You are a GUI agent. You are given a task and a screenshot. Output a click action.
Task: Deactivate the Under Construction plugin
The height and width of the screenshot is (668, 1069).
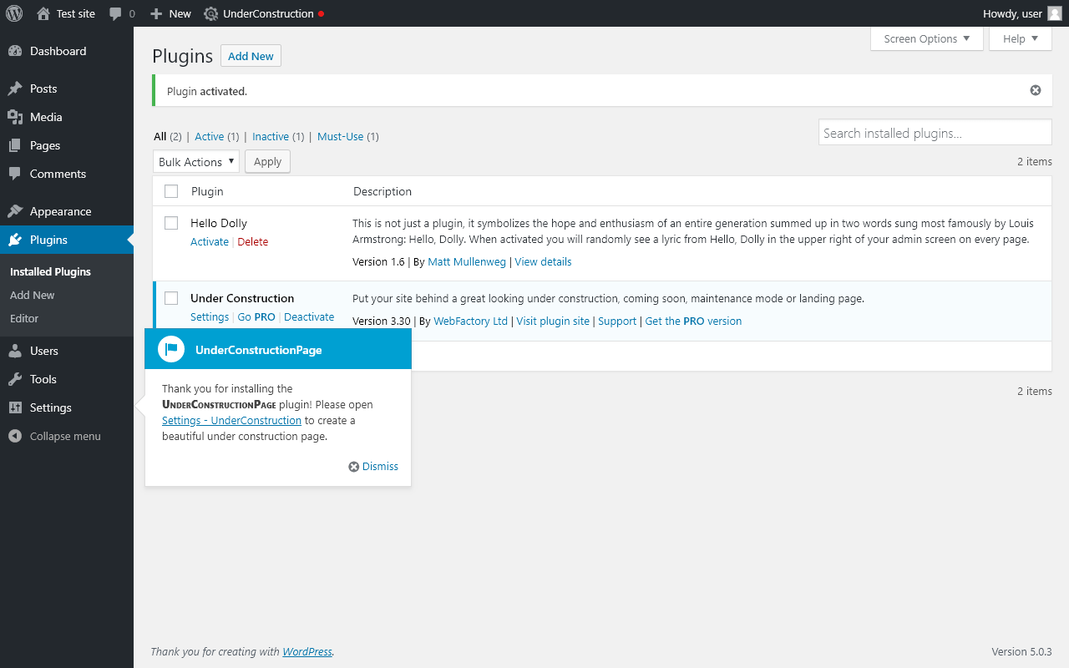309,317
